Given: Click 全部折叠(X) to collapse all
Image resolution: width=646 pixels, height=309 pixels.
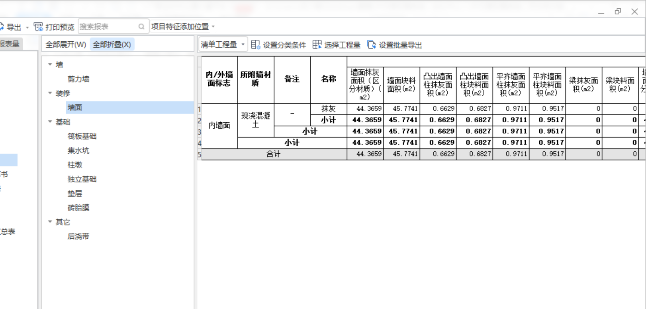Looking at the screenshot, I should point(112,44).
